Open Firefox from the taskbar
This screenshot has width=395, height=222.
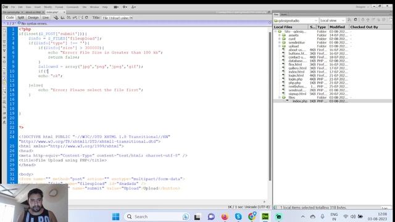pyautogui.click(x=225, y=216)
